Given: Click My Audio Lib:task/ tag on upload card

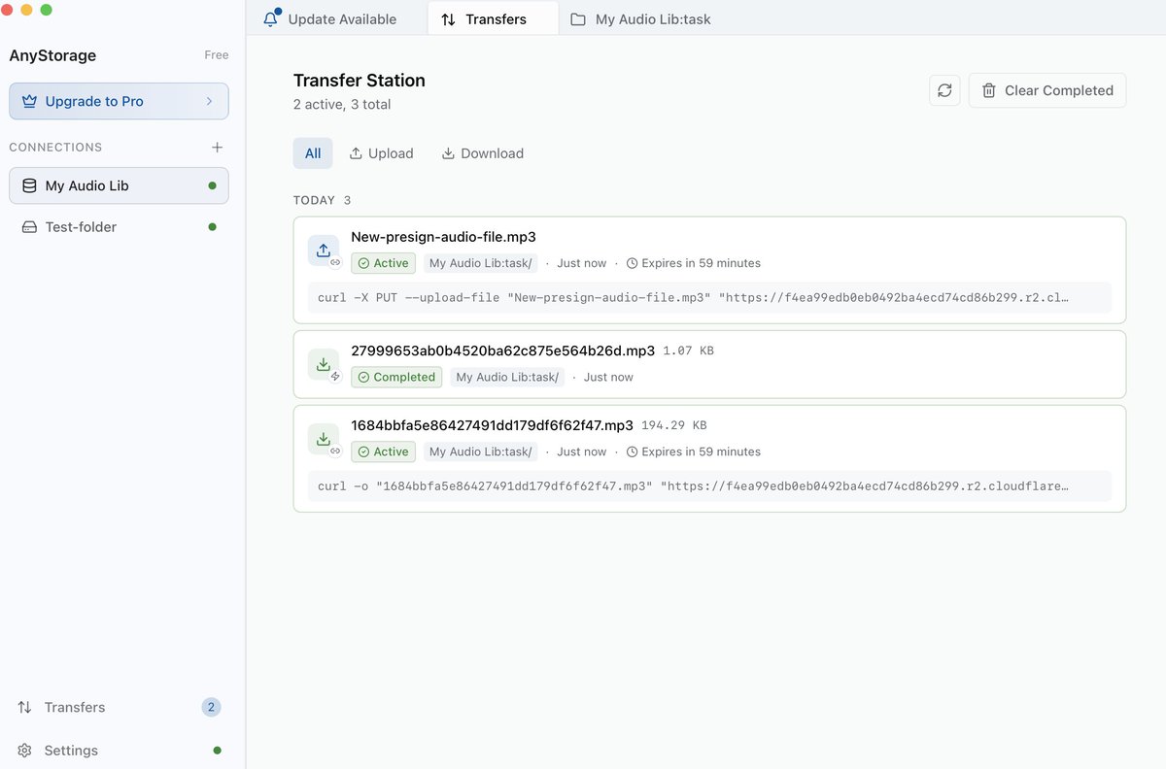Looking at the screenshot, I should [480, 263].
